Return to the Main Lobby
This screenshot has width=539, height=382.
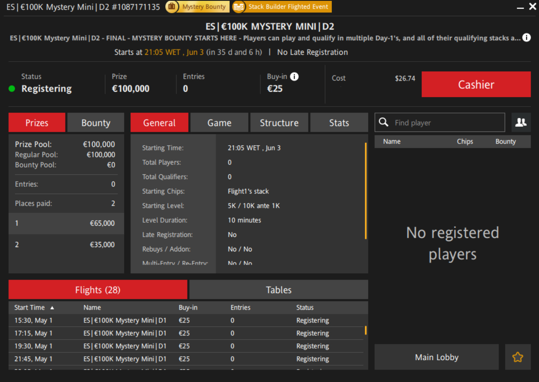click(x=436, y=357)
